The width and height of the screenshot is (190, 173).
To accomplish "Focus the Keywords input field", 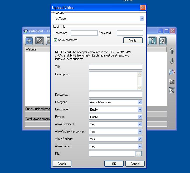I will (x=116, y=95).
